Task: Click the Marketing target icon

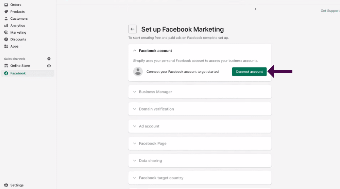Action: point(6,32)
